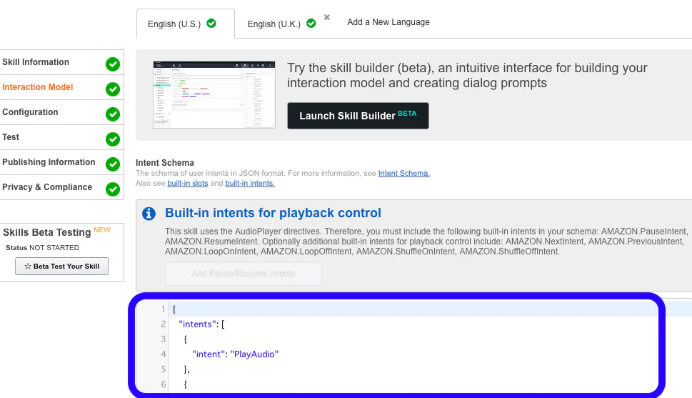
Task: Click the green checkmark beside Configuration
Action: coord(113,114)
